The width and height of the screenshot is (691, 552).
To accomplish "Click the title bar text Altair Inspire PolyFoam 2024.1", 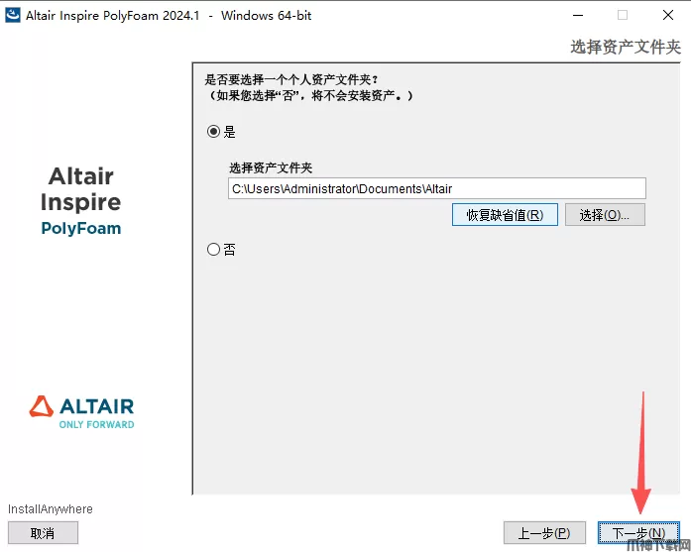I will tap(112, 16).
